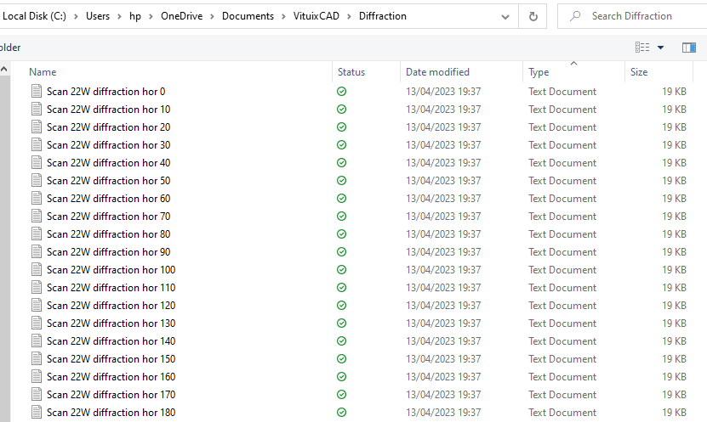Select file Scan 22W diffraction hor 110
This screenshot has height=422, width=707.
pyautogui.click(x=111, y=288)
